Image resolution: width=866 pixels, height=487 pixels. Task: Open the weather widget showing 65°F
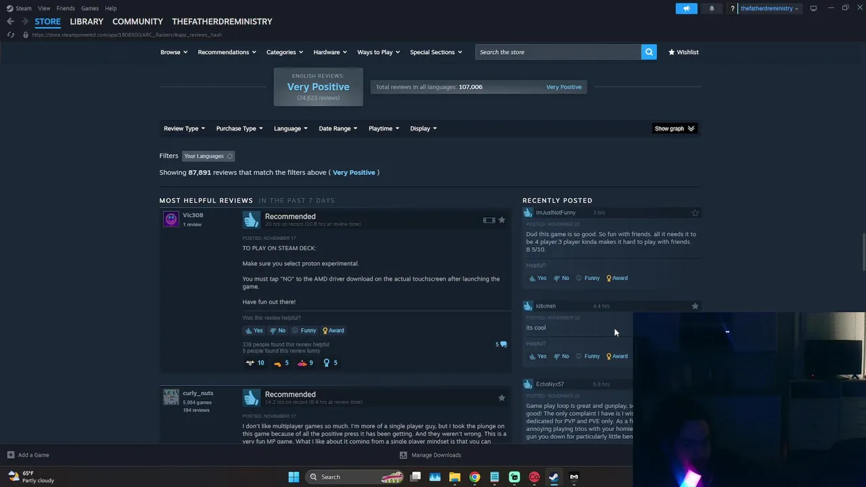(x=30, y=477)
